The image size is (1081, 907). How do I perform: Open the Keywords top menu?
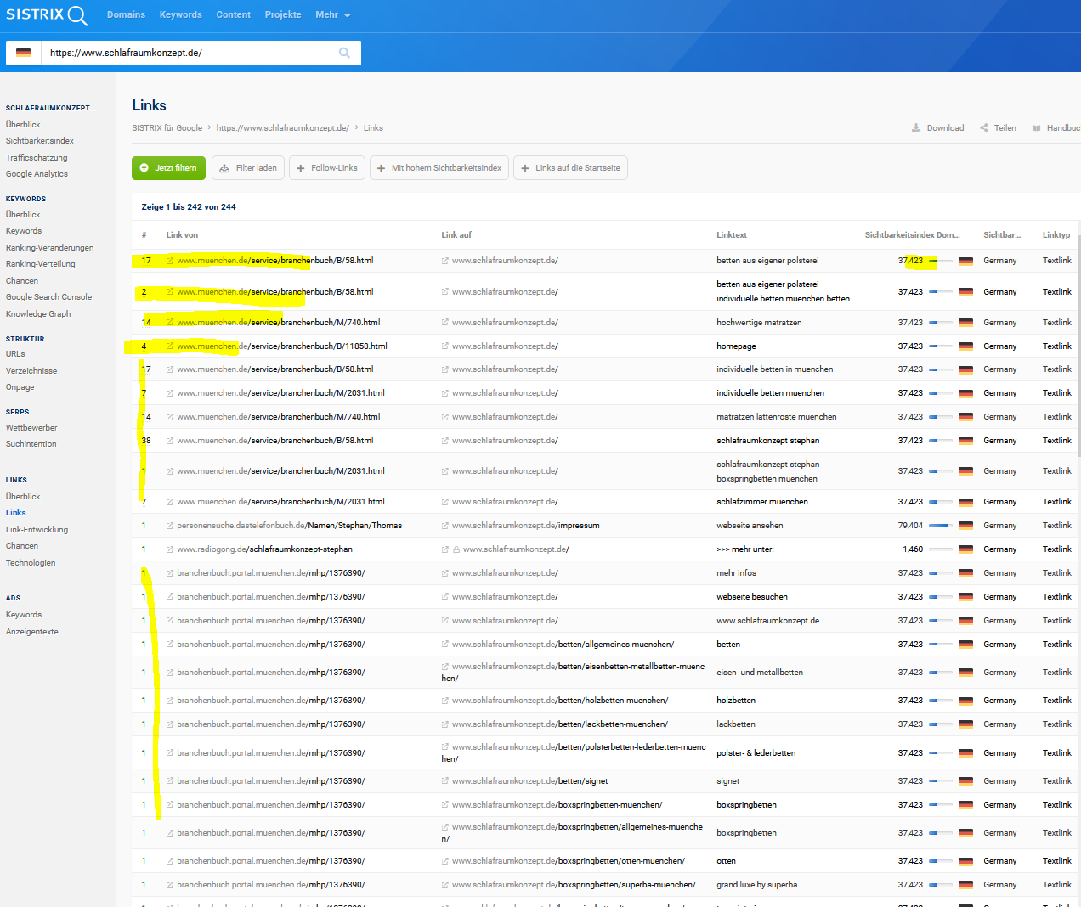[x=180, y=15]
